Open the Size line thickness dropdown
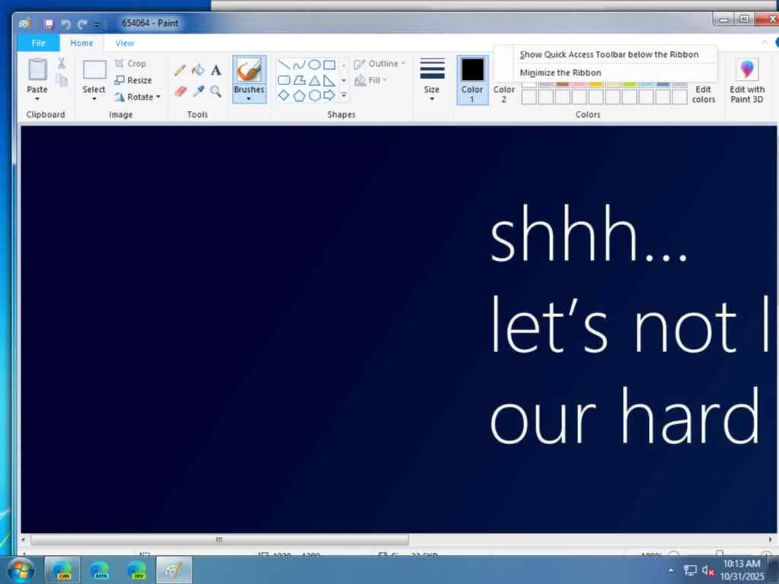 (x=432, y=79)
